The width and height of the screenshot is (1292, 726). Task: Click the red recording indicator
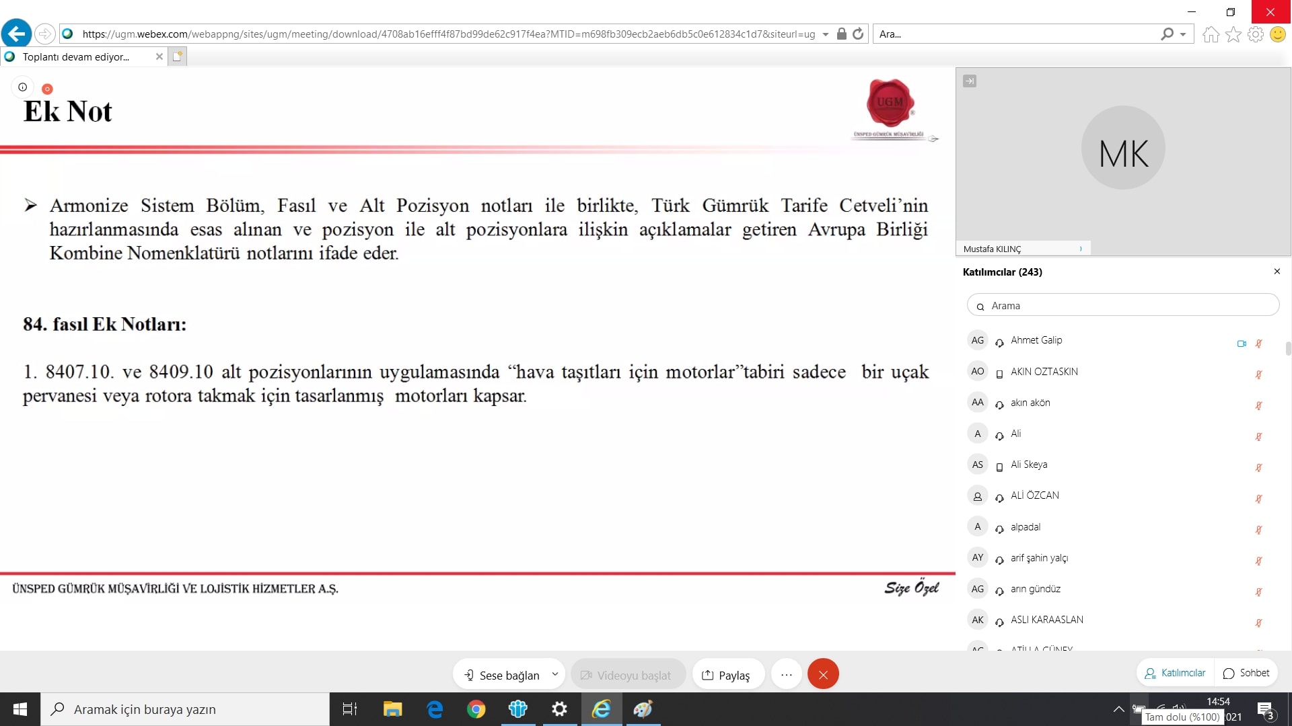(47, 89)
